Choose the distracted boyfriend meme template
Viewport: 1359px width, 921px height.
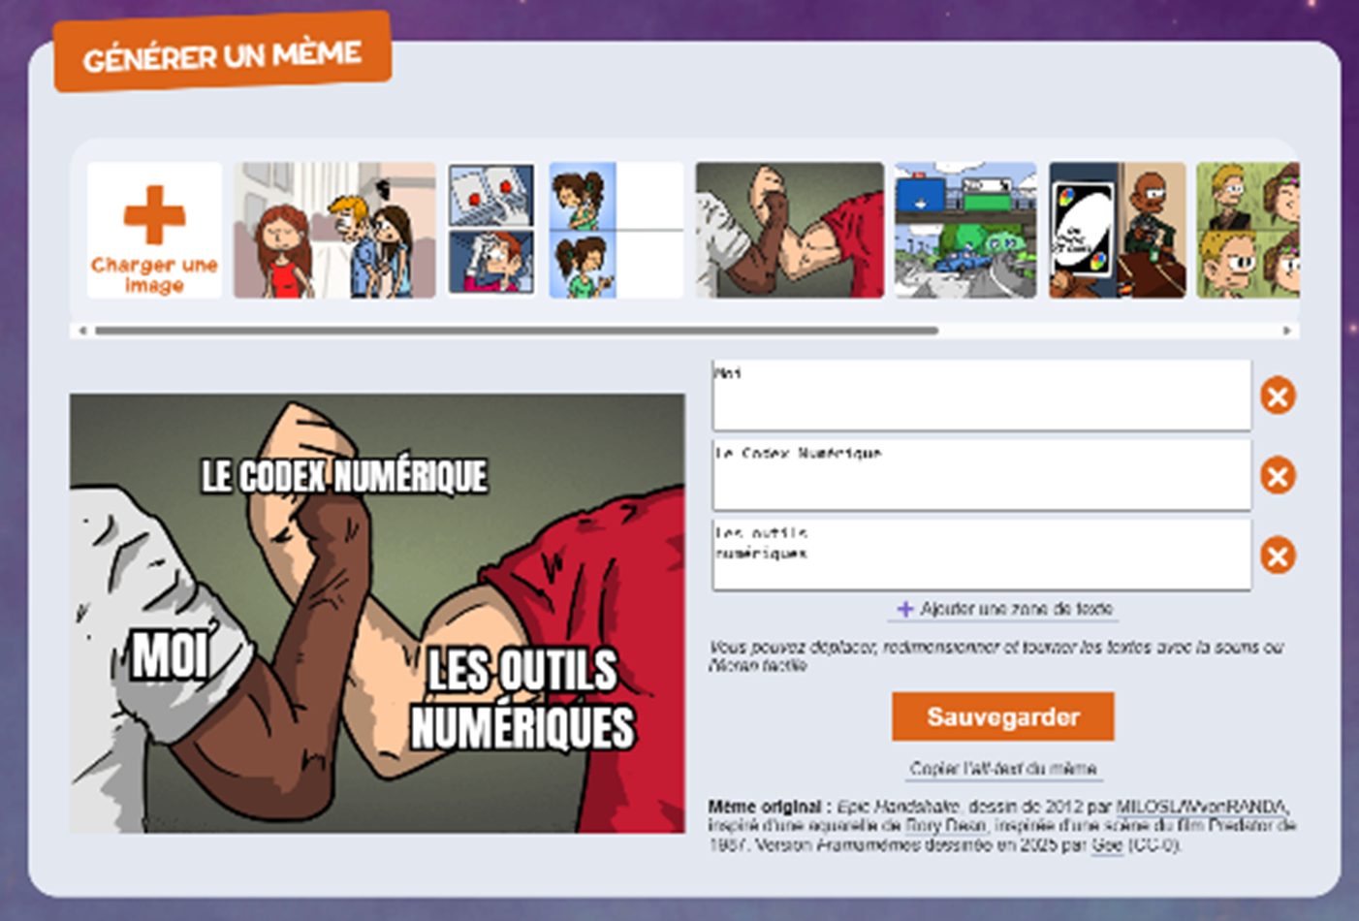pyautogui.click(x=334, y=230)
